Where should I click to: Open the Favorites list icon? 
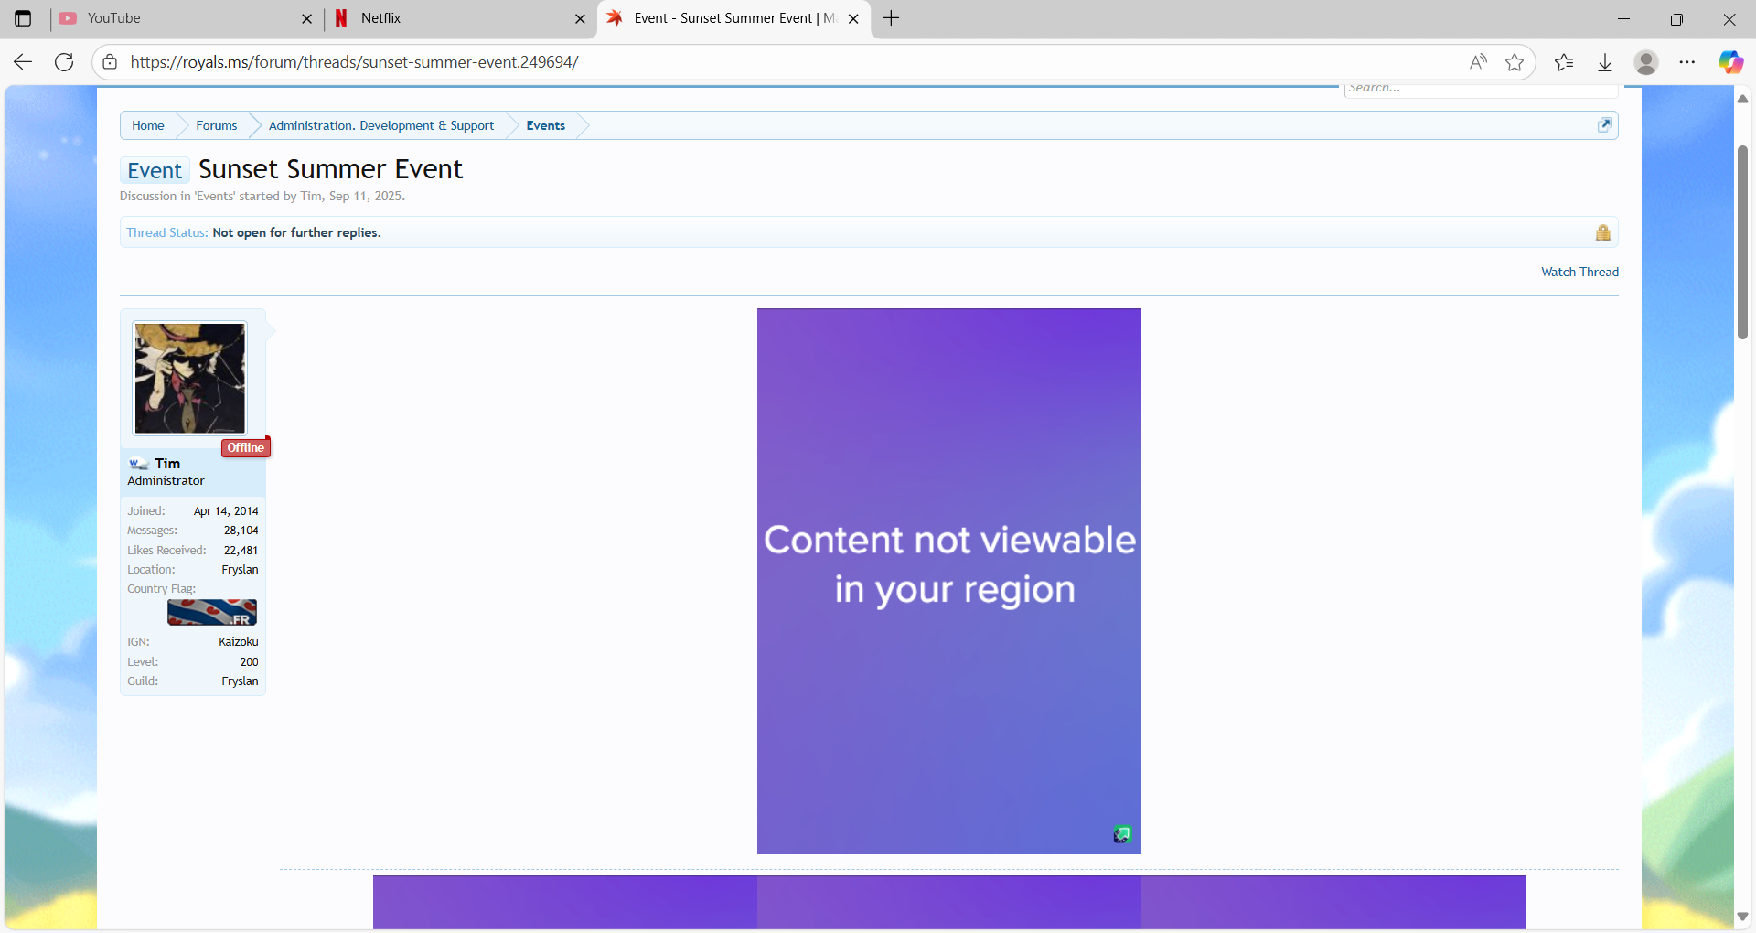tap(1564, 62)
